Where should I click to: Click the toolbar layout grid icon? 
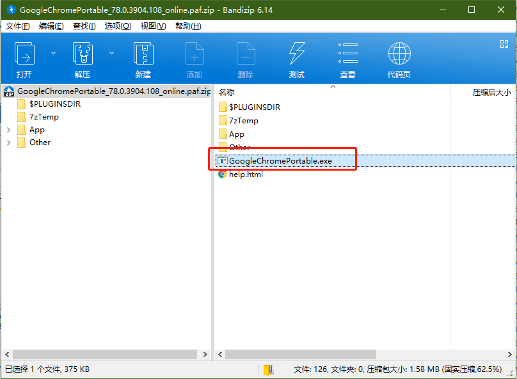pos(504,44)
